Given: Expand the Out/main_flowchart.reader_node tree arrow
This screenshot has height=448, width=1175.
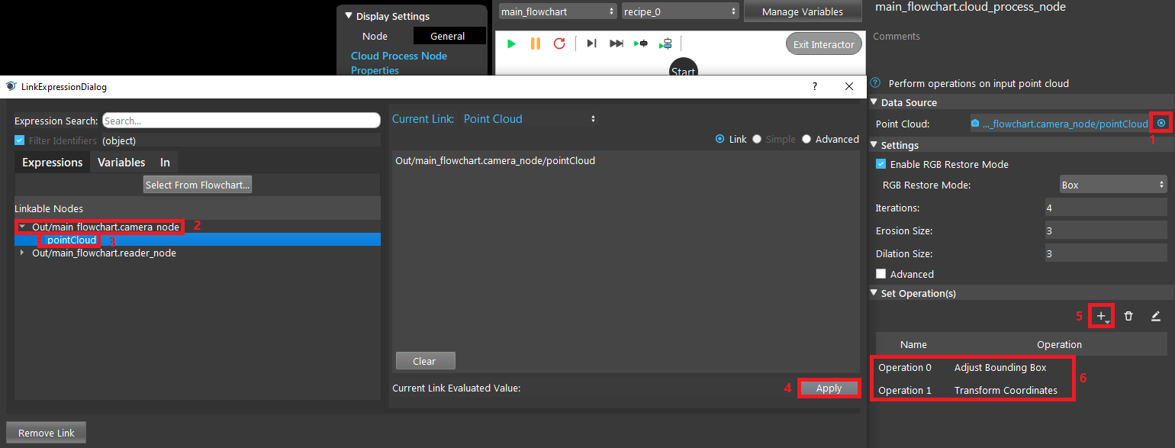Looking at the screenshot, I should coord(22,253).
